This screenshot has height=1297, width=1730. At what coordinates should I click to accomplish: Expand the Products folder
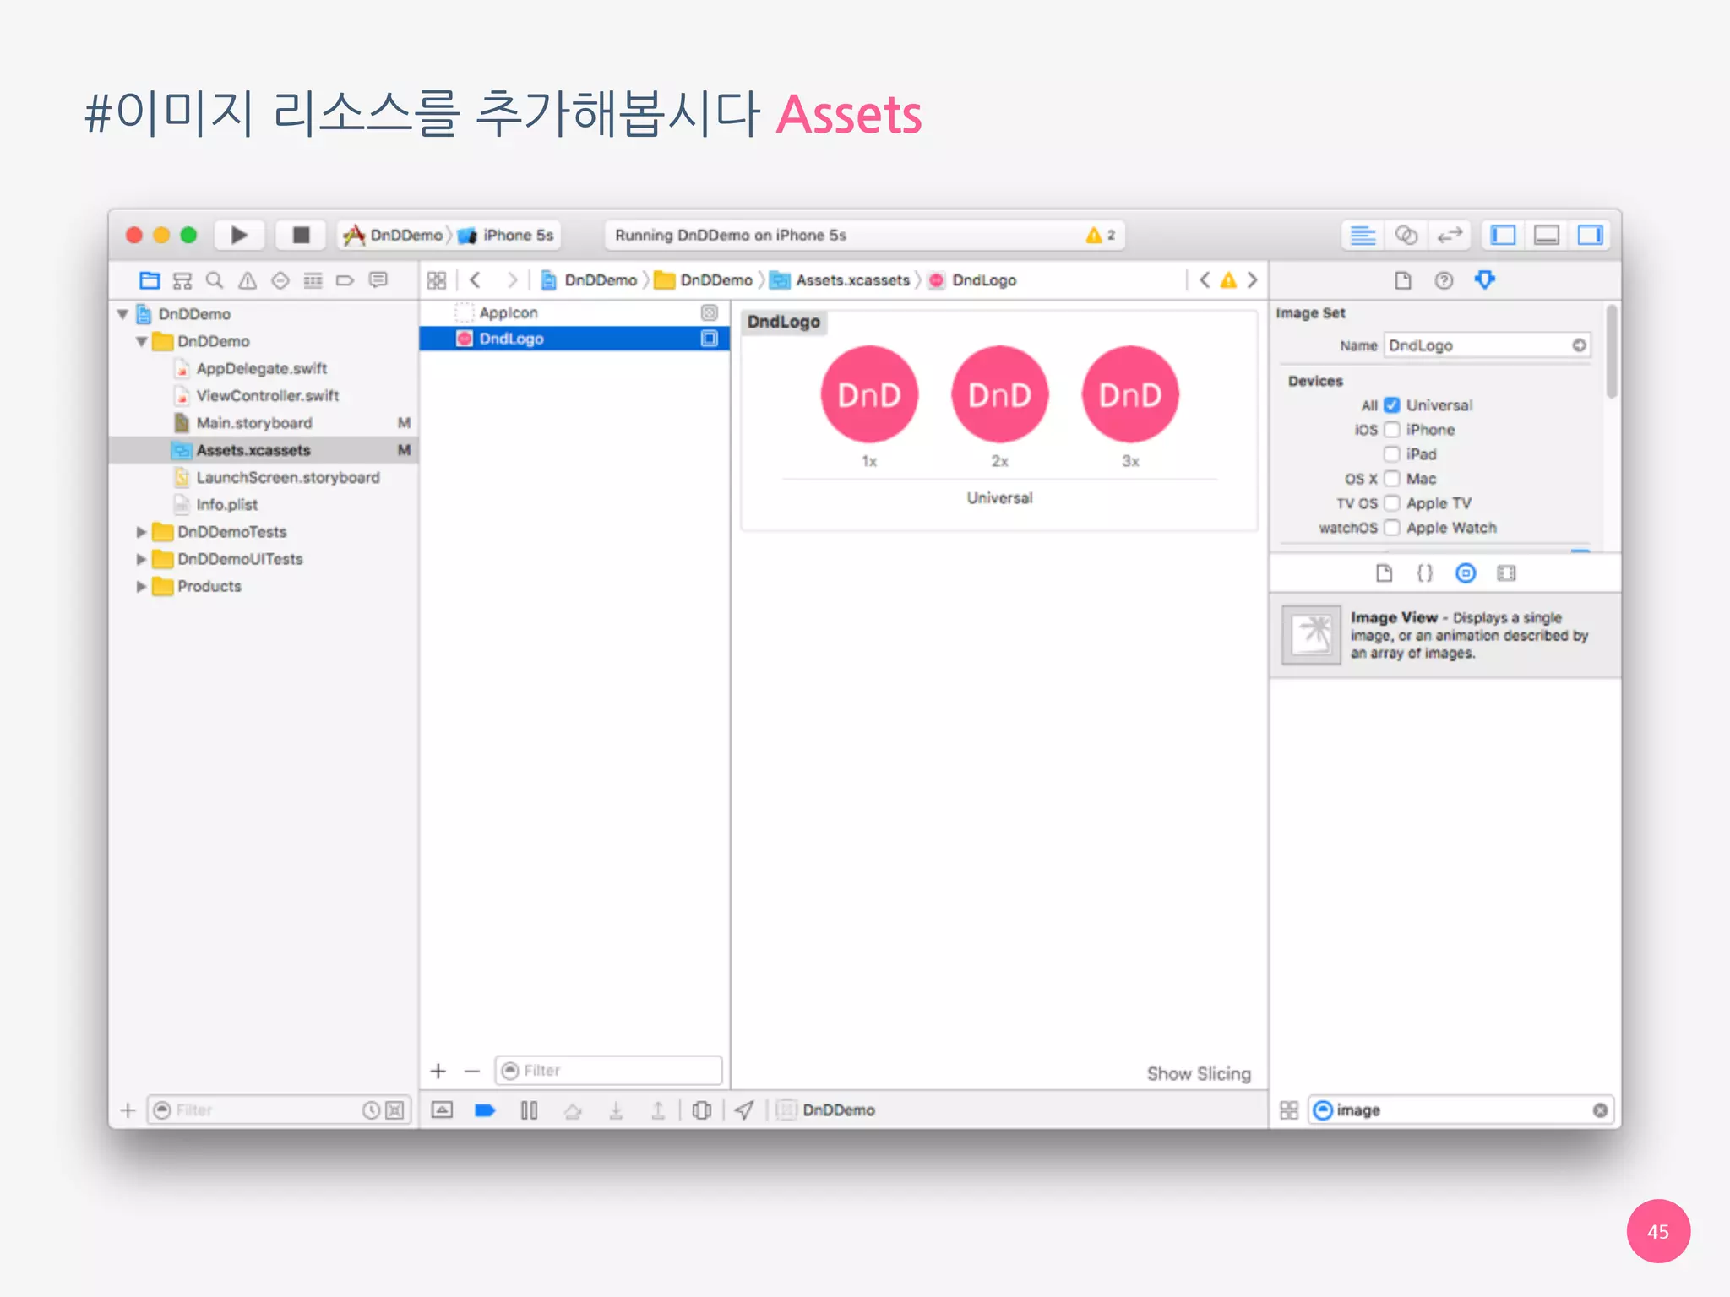coord(141,586)
